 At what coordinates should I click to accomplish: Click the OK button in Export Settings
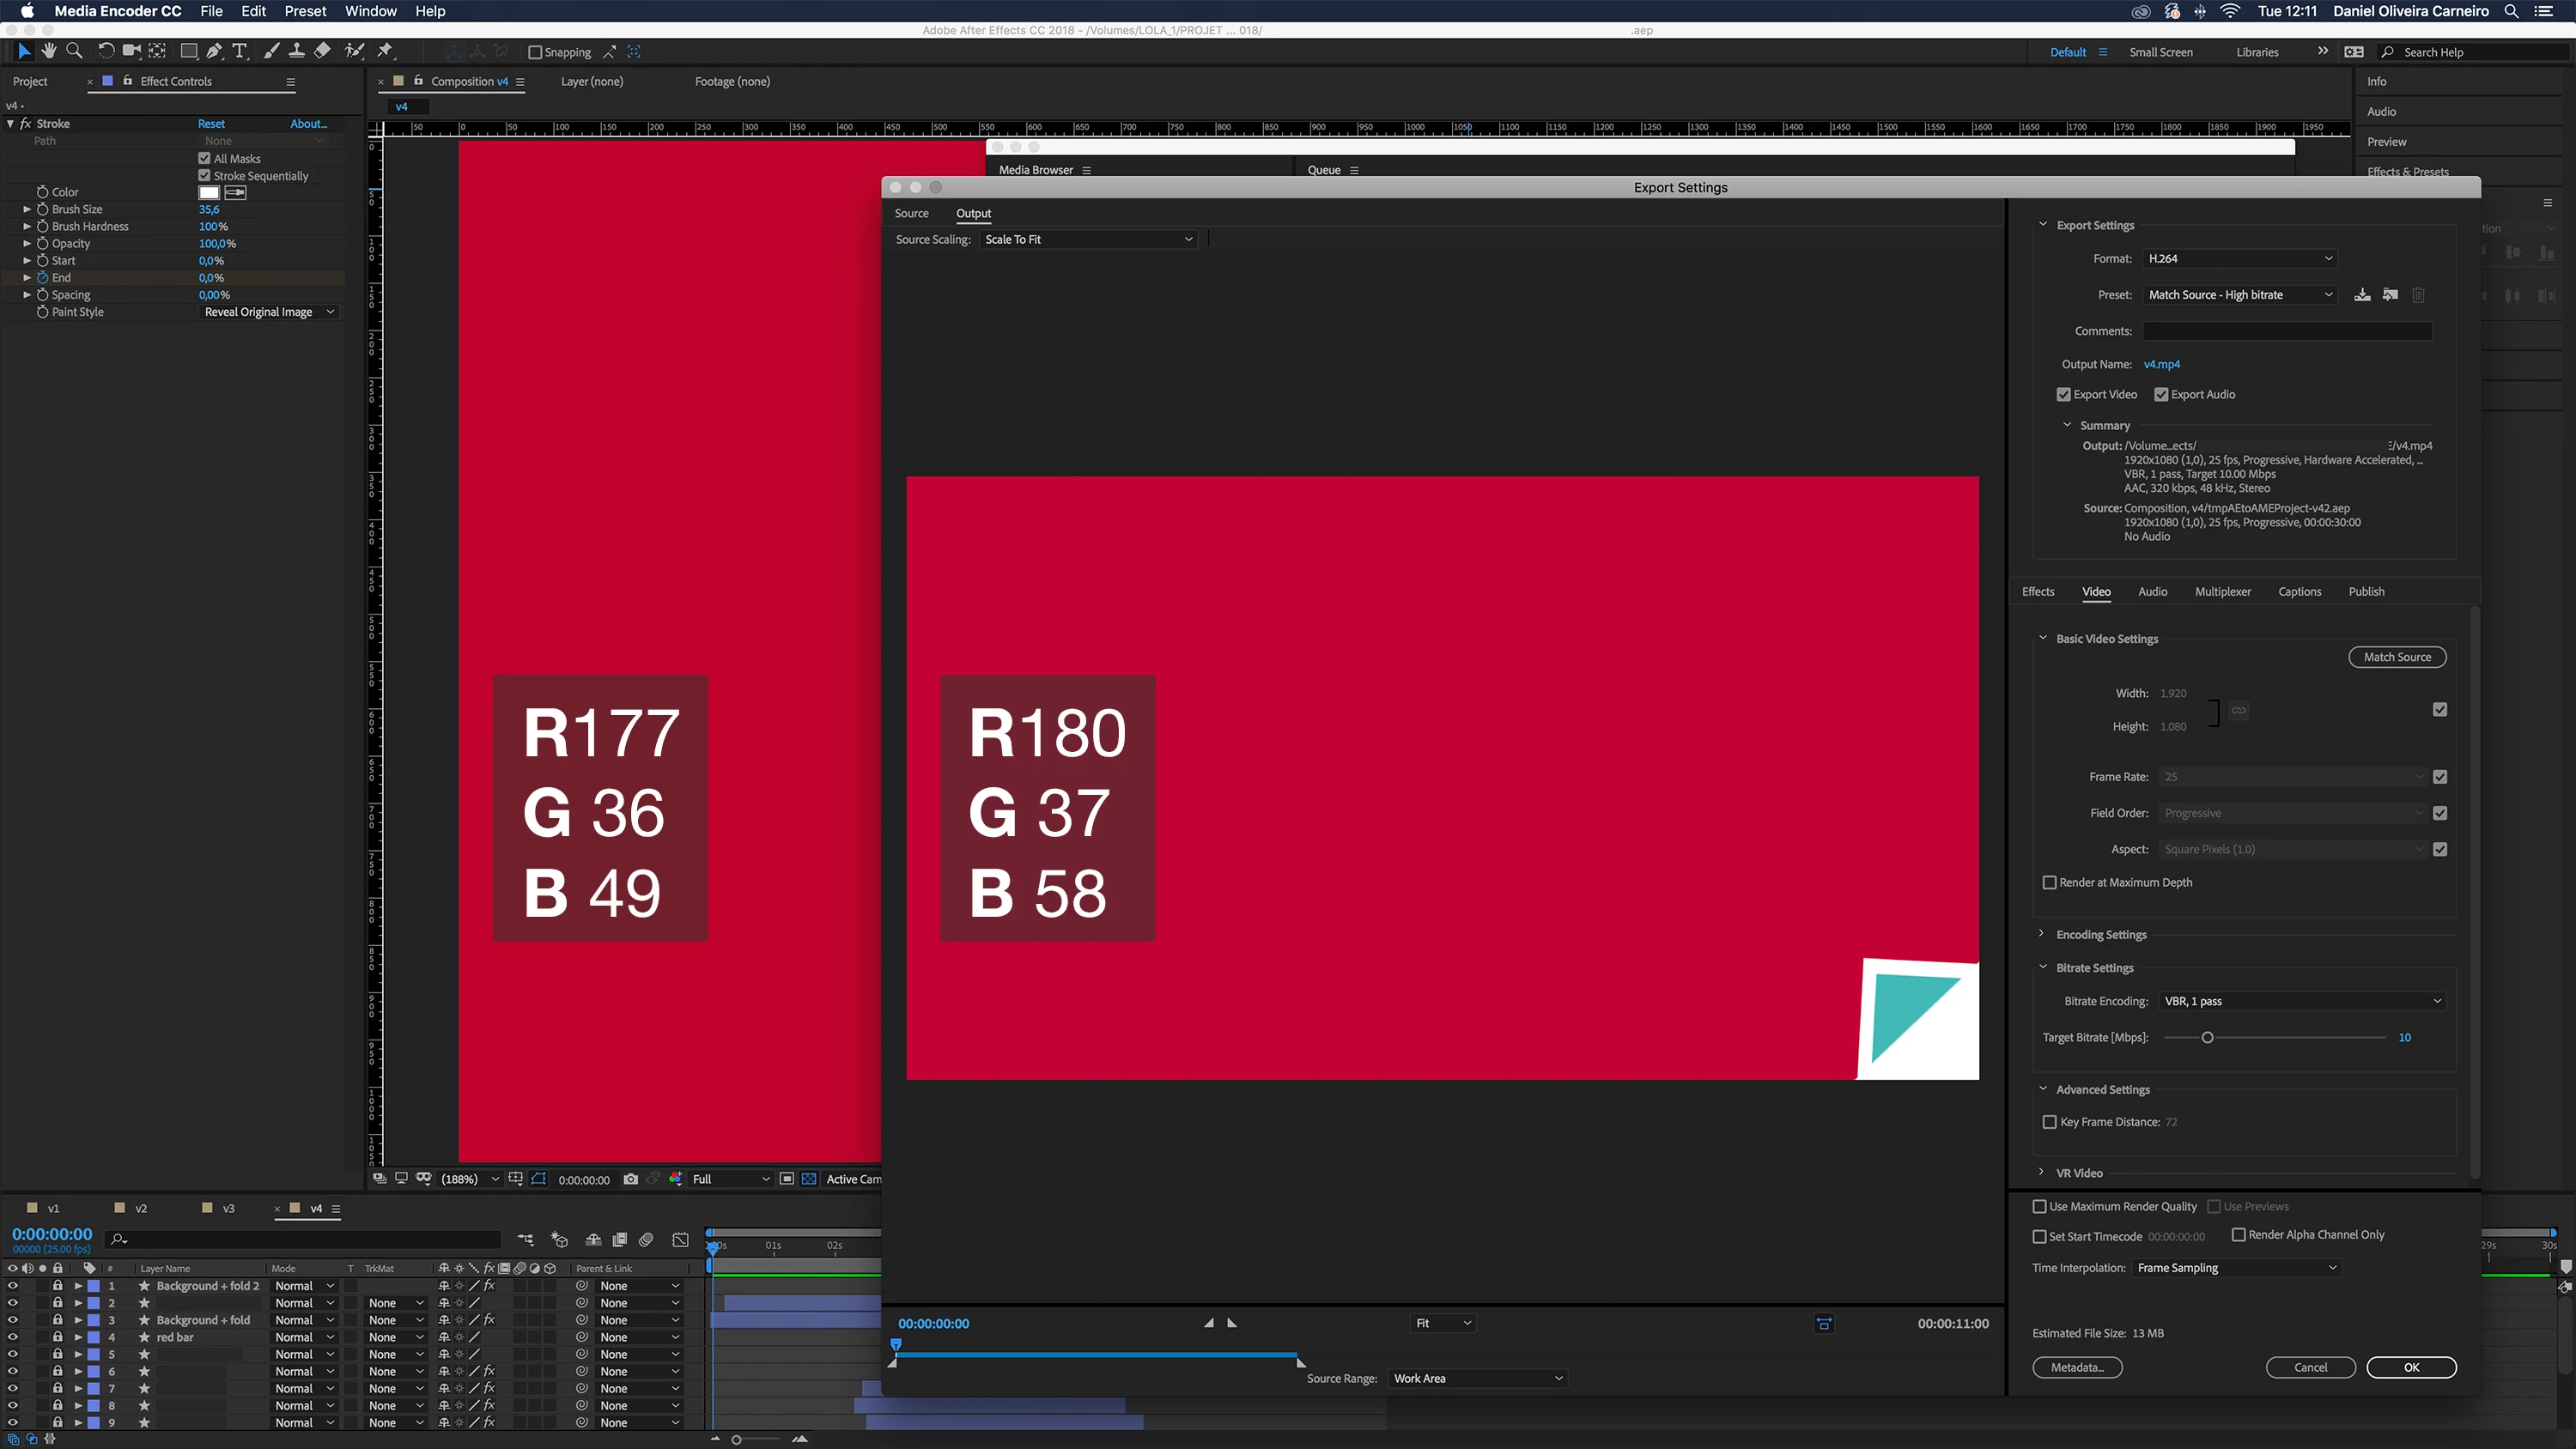[2410, 1368]
